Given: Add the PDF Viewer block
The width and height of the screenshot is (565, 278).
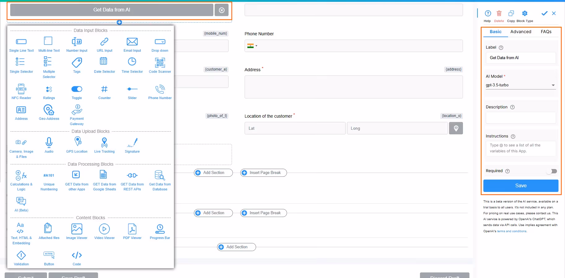Looking at the screenshot, I should click(132, 232).
